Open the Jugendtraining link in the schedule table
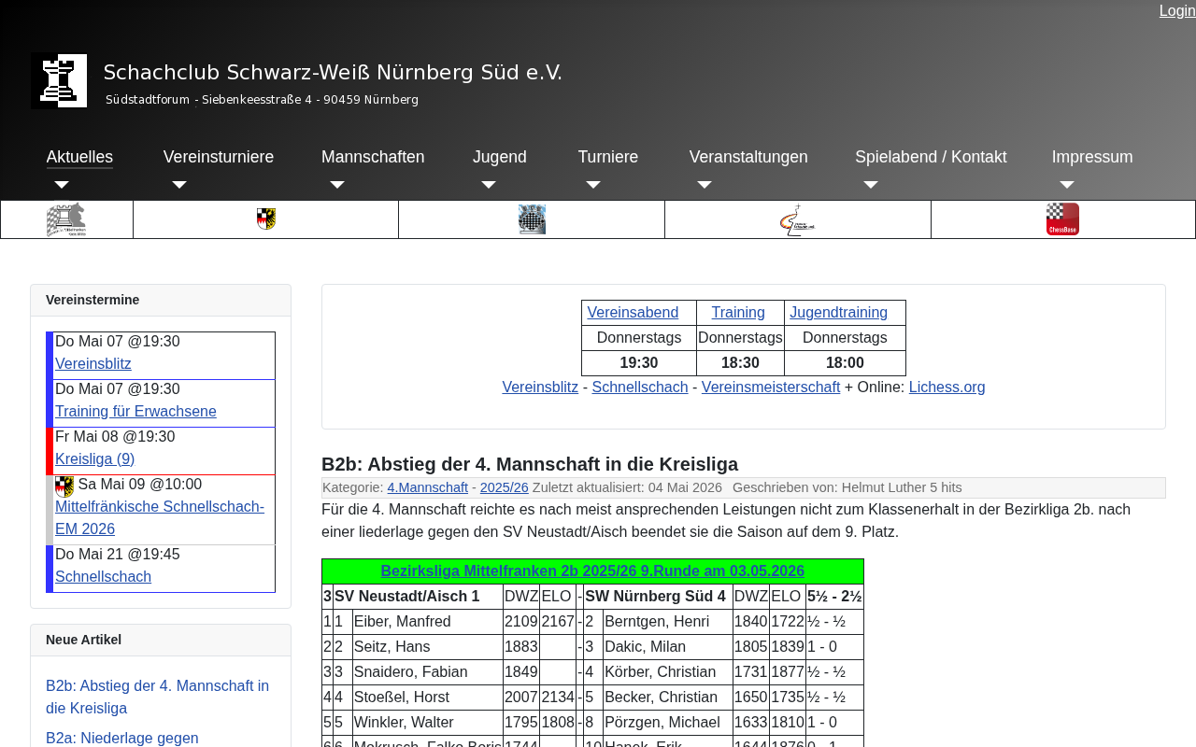 tap(839, 312)
